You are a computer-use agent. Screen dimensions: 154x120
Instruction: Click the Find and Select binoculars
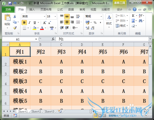(140, 21)
